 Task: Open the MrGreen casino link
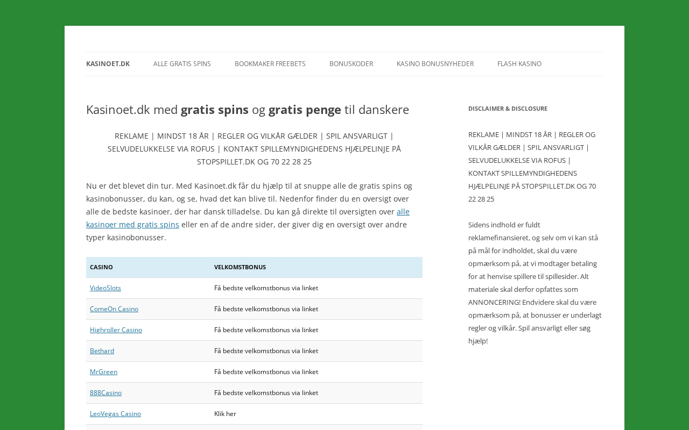103,372
